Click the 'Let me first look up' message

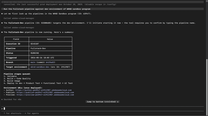pos(47,14)
